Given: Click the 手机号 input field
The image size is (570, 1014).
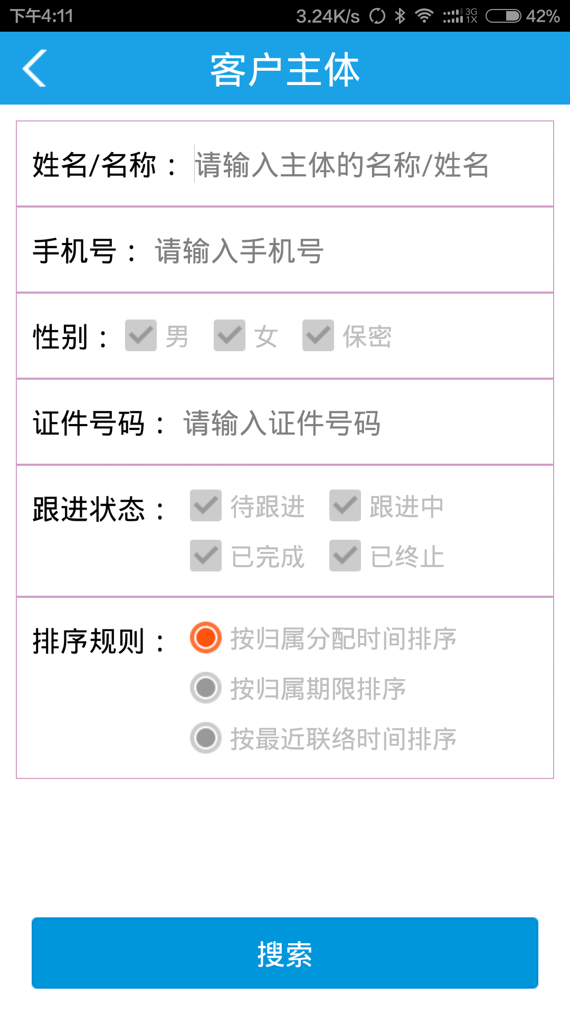Looking at the screenshot, I should [343, 251].
